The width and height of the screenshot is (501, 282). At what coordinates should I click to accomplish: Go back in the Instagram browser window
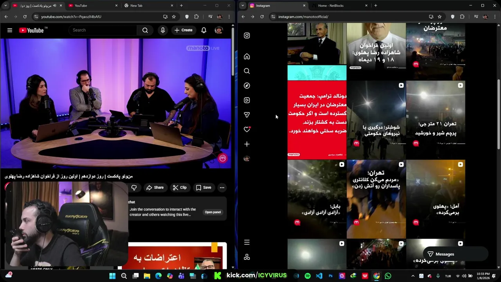[243, 16]
